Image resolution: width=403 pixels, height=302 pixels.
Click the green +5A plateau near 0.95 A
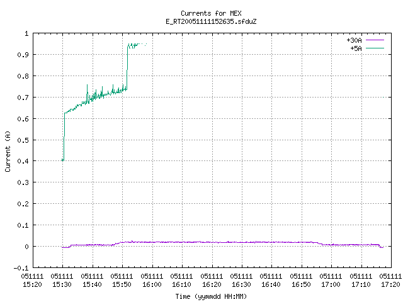click(x=137, y=45)
